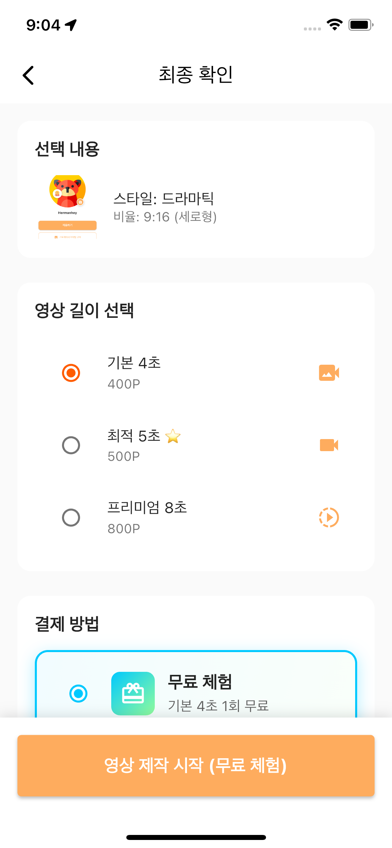This screenshot has width=392, height=848.
Task: Tap the battery icon in status bar
Action: coord(361,25)
